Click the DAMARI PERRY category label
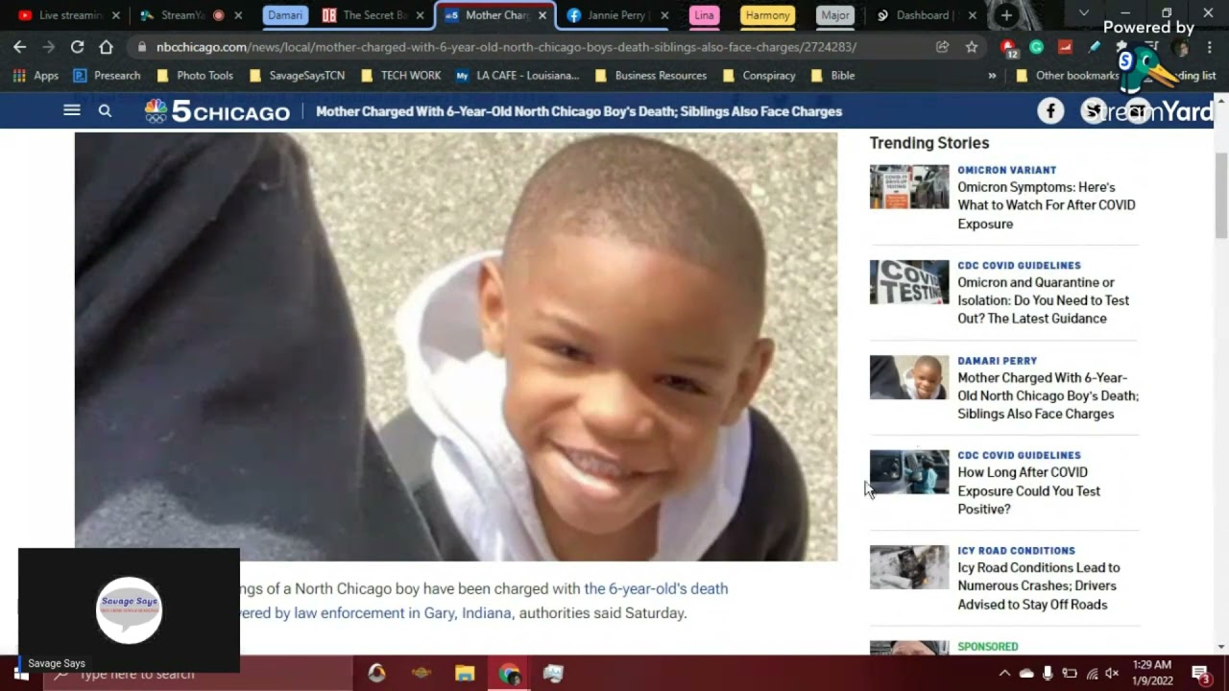 [998, 361]
